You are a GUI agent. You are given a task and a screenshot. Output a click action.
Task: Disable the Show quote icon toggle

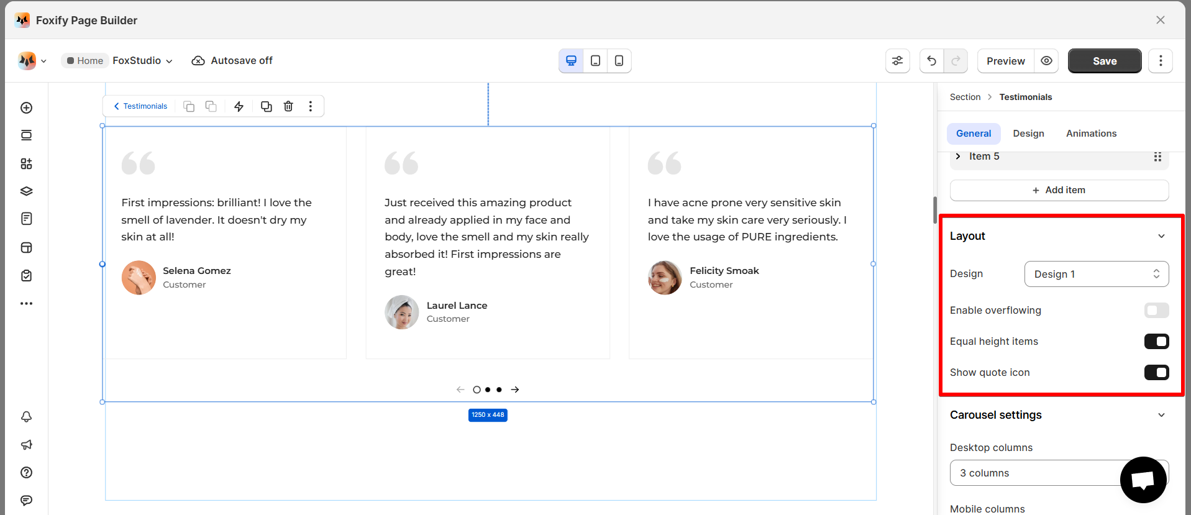click(1156, 372)
